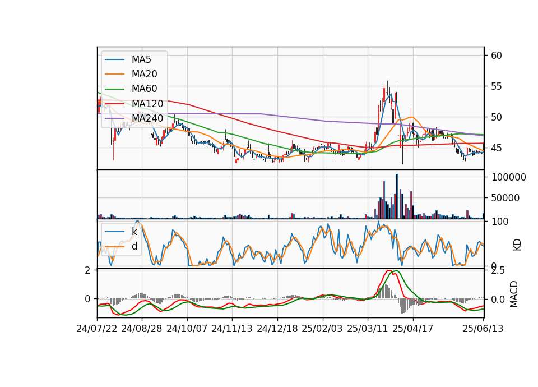Click the 2 MACD left axis label
This screenshot has height=387, width=538.
[87, 270]
